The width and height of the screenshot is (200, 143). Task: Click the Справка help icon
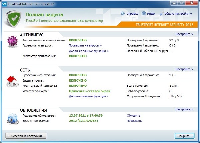point(123,14)
